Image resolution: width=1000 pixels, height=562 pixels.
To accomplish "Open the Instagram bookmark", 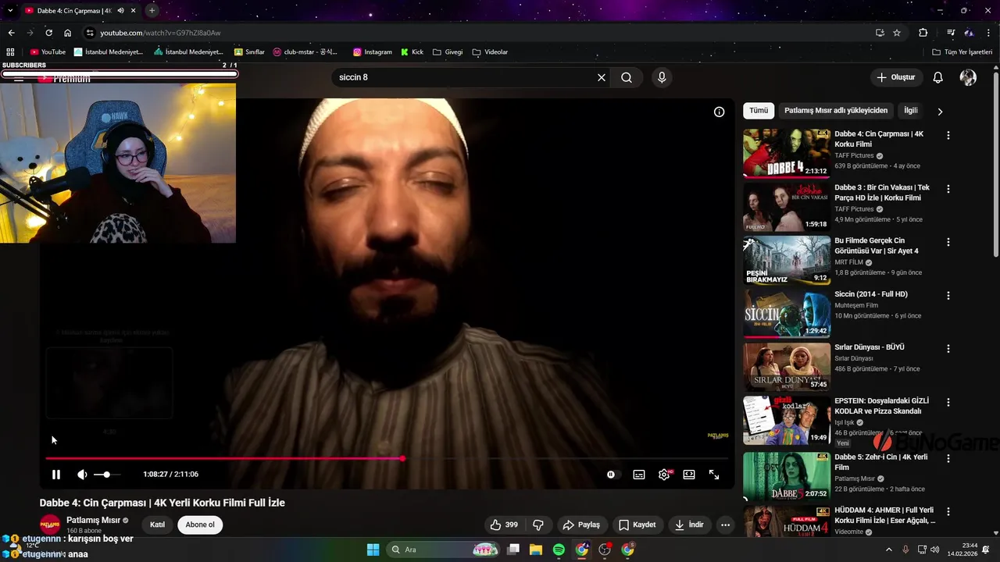I will (373, 52).
